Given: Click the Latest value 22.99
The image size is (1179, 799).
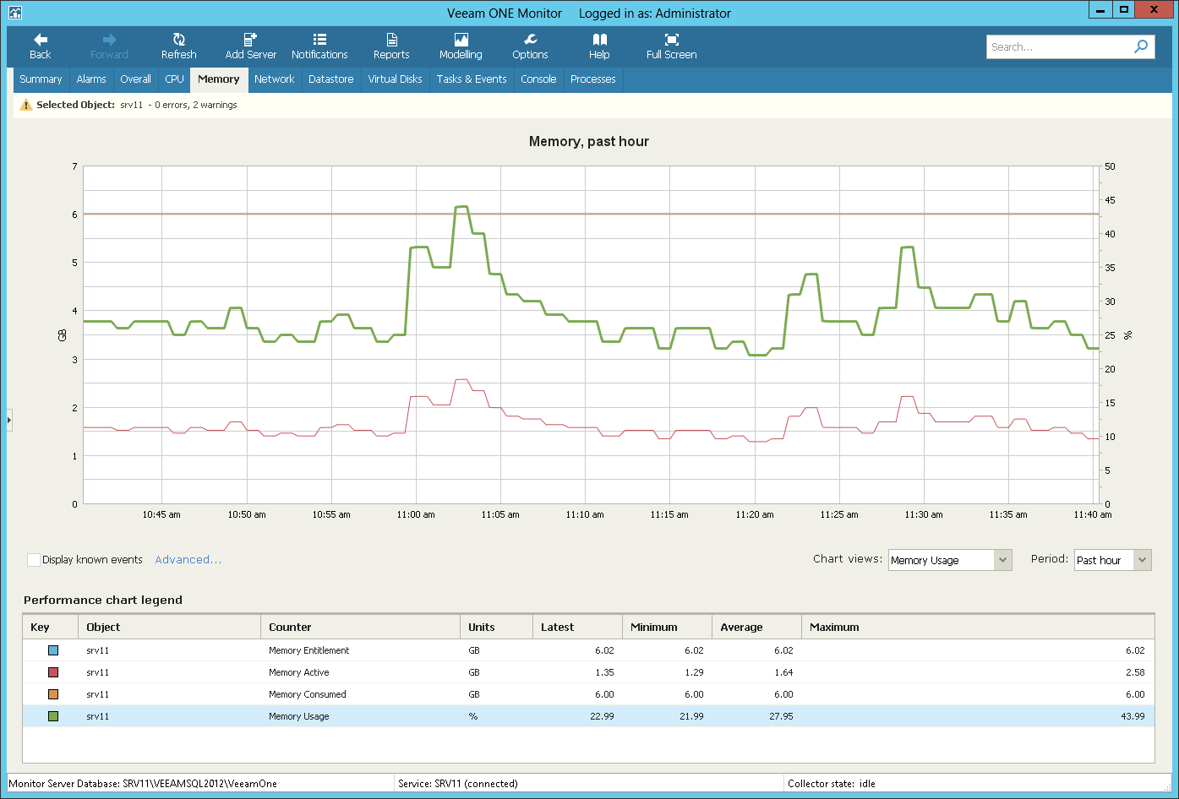Looking at the screenshot, I should [x=603, y=716].
